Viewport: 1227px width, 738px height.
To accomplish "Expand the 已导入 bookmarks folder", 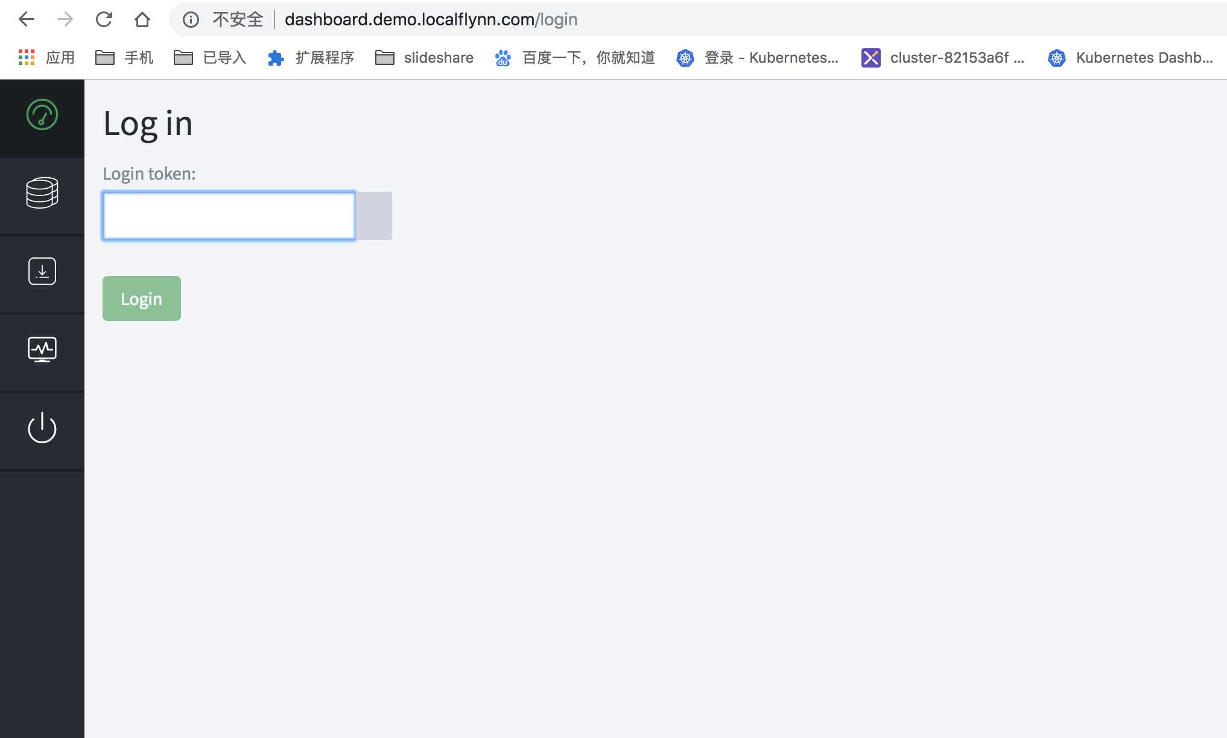I will coord(211,58).
